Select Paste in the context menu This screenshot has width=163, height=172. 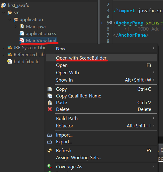101,103
